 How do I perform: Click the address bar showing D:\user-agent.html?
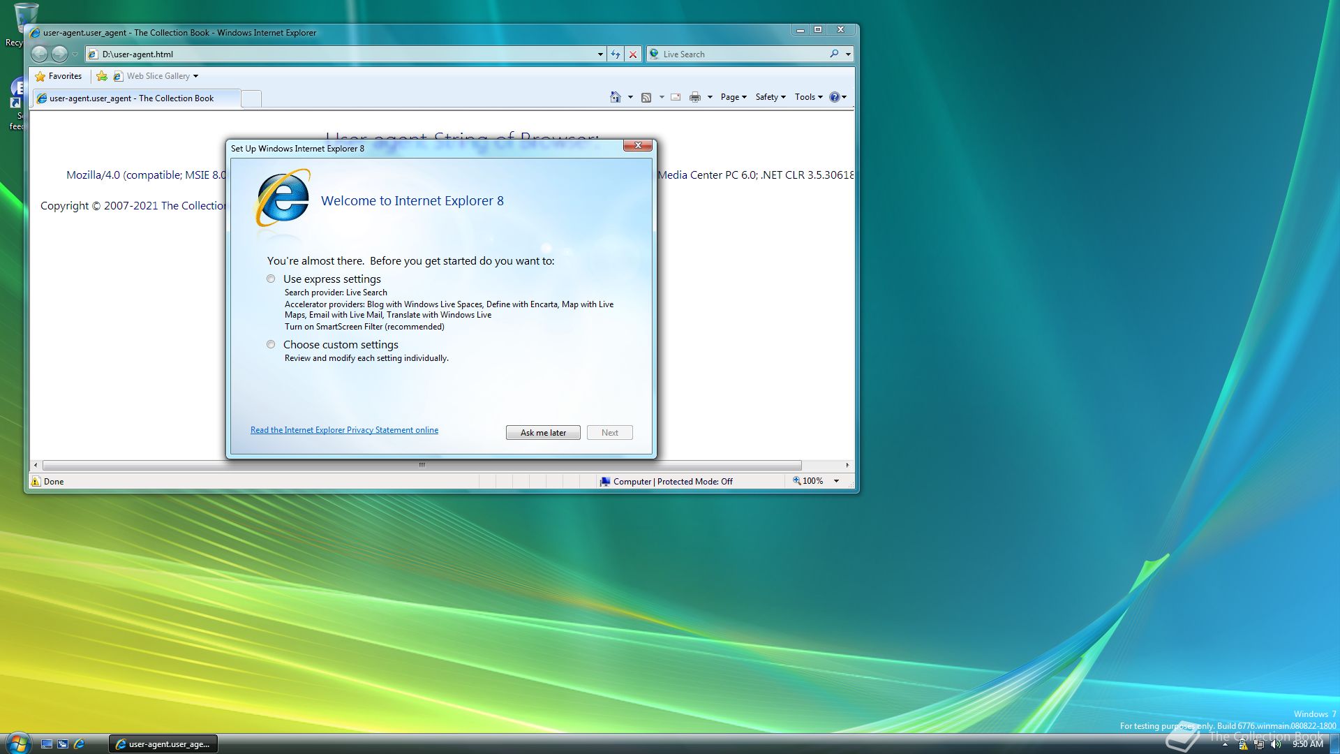pyautogui.click(x=345, y=54)
